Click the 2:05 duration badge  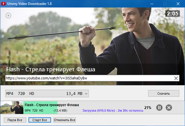coord(173,14)
